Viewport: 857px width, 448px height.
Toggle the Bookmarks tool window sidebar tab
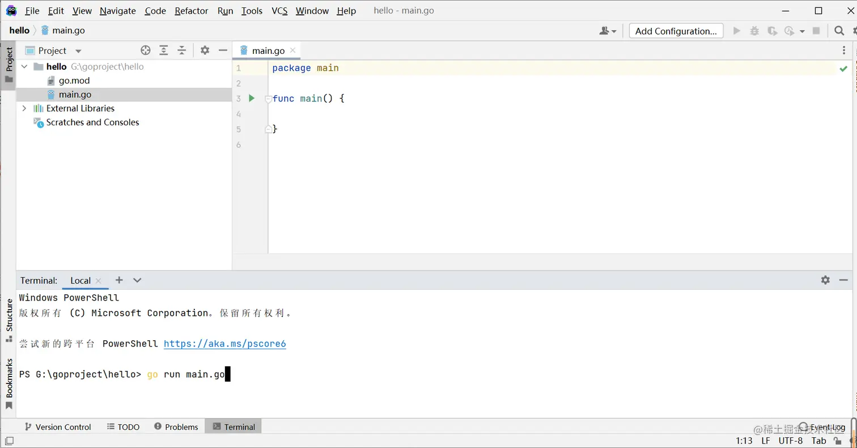[9, 384]
